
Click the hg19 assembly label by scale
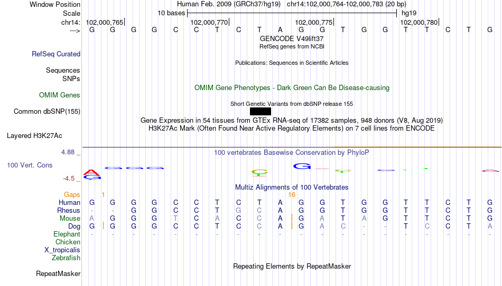point(409,13)
